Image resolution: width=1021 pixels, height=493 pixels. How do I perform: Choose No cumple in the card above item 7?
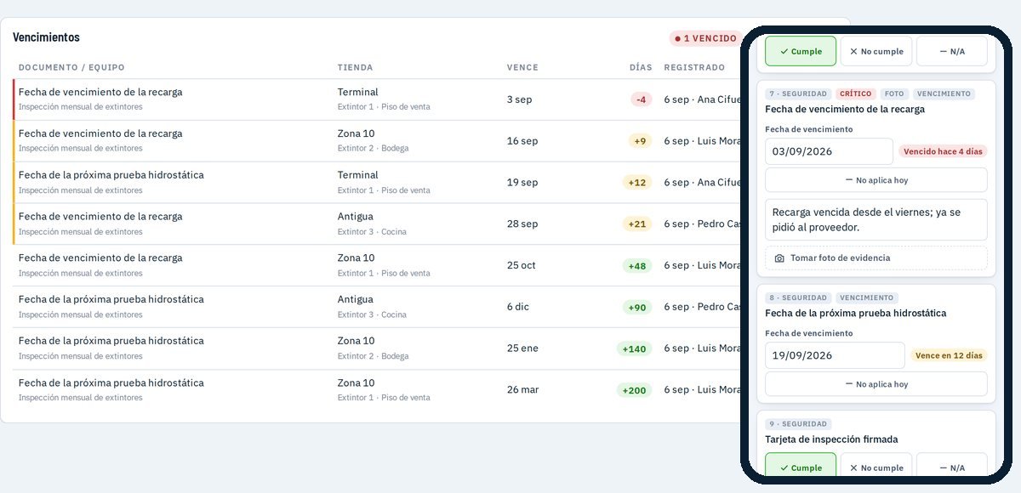click(876, 51)
